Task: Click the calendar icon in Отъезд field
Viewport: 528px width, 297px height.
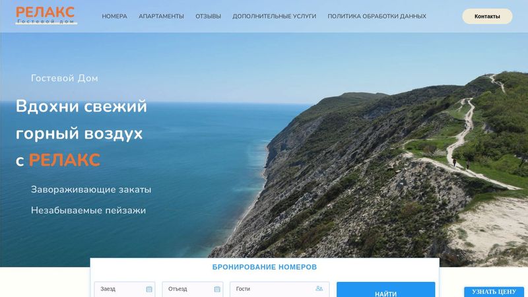Action: pos(217,289)
